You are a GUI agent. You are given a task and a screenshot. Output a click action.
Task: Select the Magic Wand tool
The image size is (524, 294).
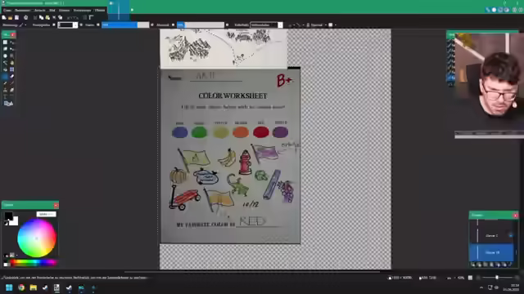[5, 63]
